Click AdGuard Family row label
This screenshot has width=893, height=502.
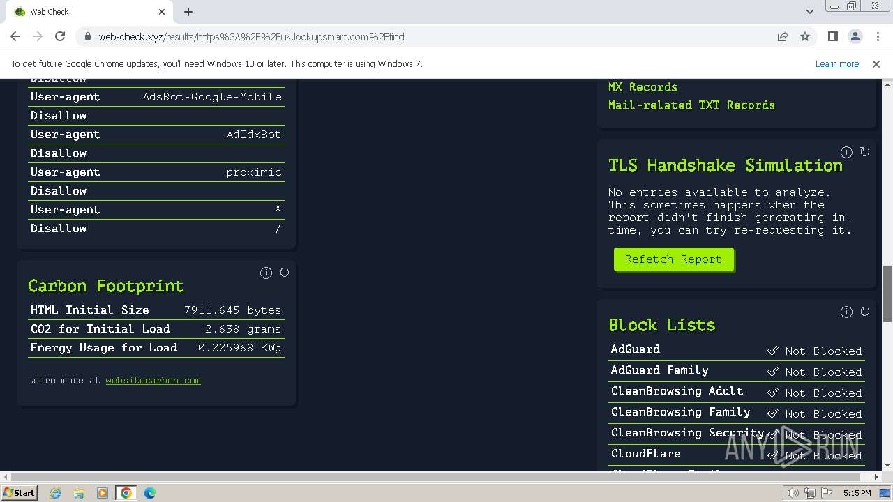tap(659, 370)
